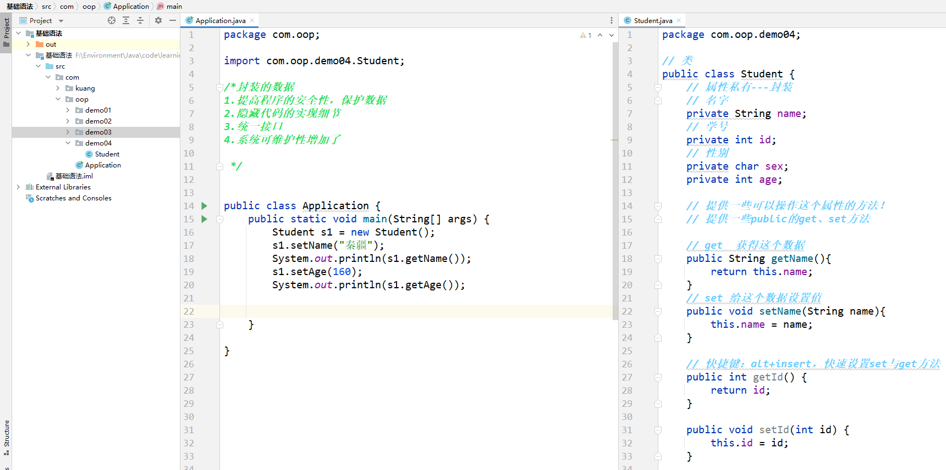Click src in the breadcrumb bar
The height and width of the screenshot is (470, 946).
pyautogui.click(x=47, y=7)
